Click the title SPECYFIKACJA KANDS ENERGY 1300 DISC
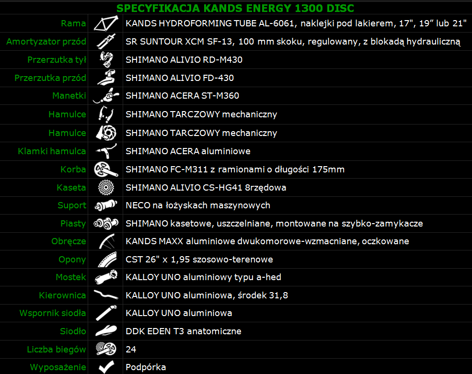This screenshot has height=374, width=472. (235, 8)
